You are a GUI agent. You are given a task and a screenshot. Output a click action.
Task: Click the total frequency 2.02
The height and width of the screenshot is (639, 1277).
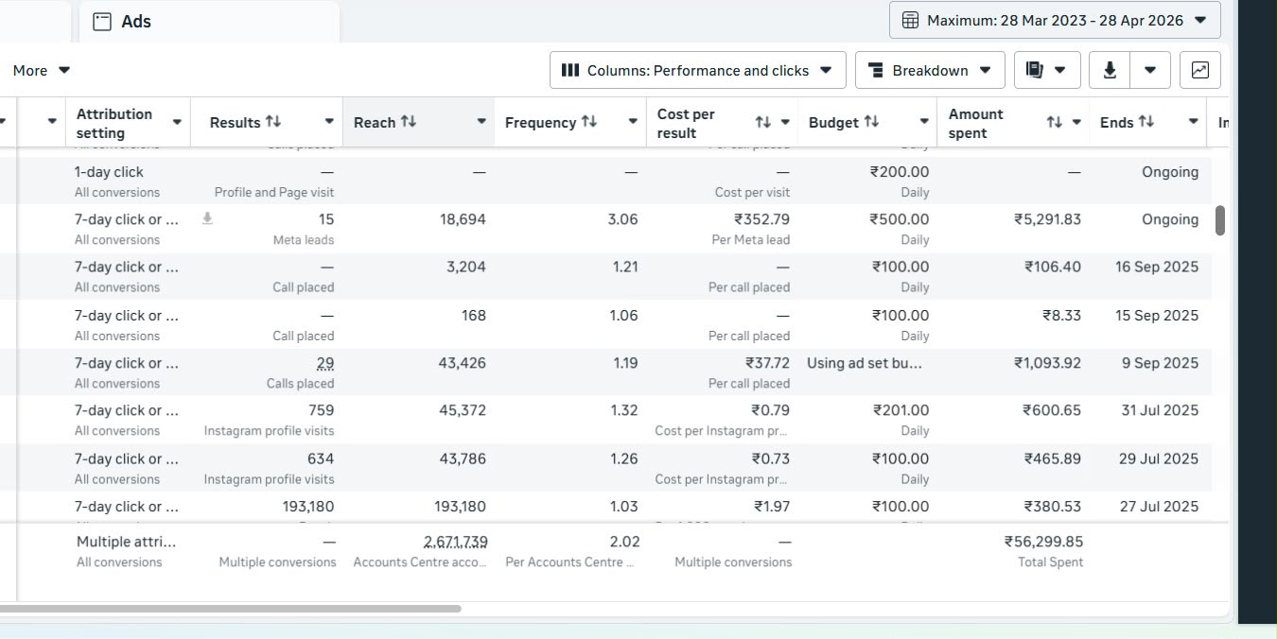pyautogui.click(x=624, y=542)
